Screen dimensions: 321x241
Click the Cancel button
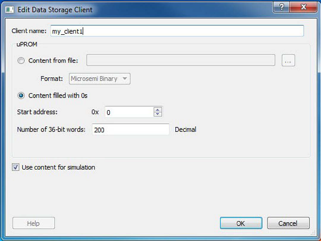(x=288, y=223)
